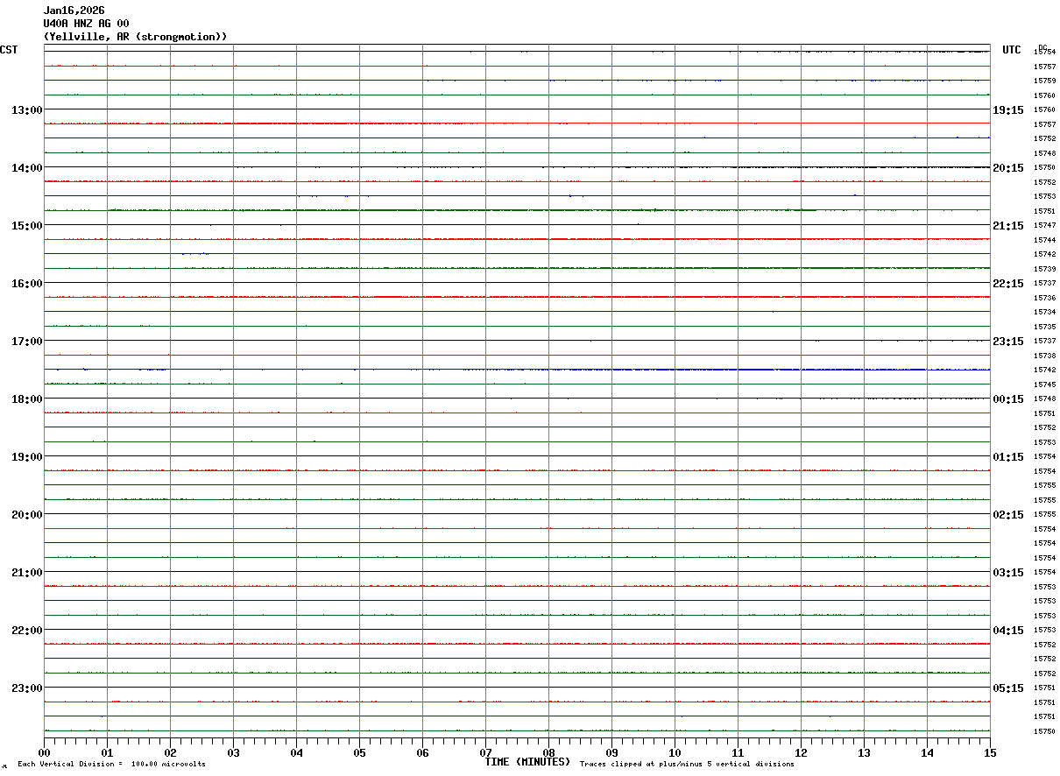The width and height of the screenshot is (1060, 776).
Task: Click the TIME (MINUTES) axis title
Action: coord(527,762)
